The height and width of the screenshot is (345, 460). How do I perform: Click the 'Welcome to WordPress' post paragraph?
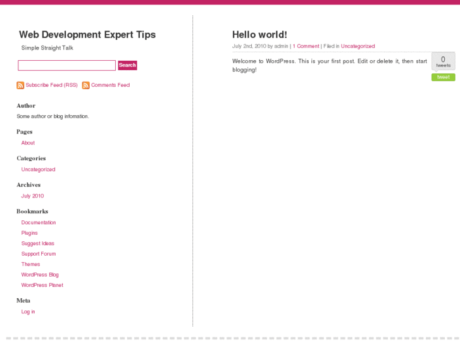pos(330,65)
